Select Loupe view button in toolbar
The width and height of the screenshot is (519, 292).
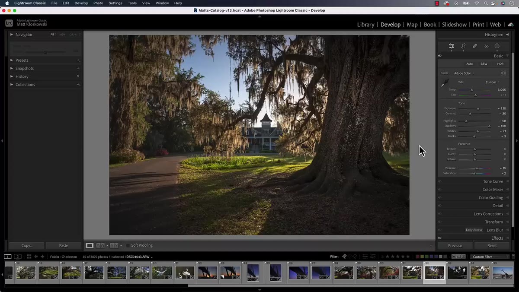pyautogui.click(x=90, y=245)
